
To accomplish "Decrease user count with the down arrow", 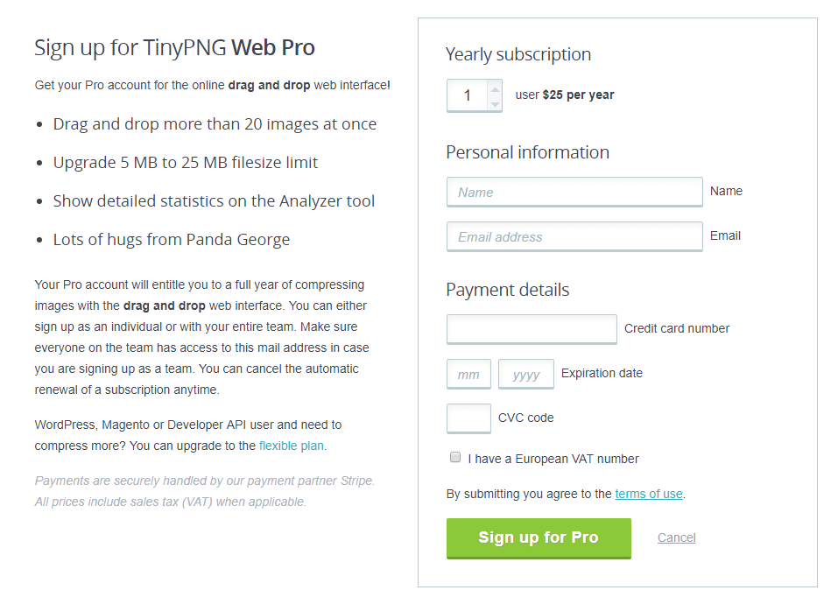I will point(495,103).
